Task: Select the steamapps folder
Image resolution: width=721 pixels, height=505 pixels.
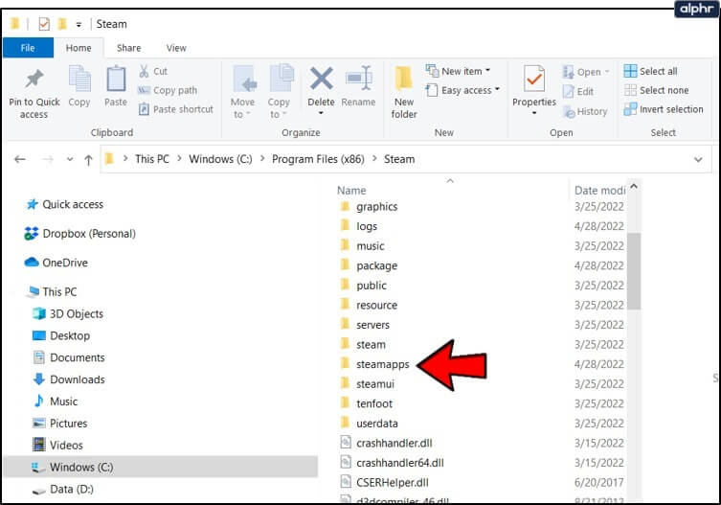Action: [374, 364]
